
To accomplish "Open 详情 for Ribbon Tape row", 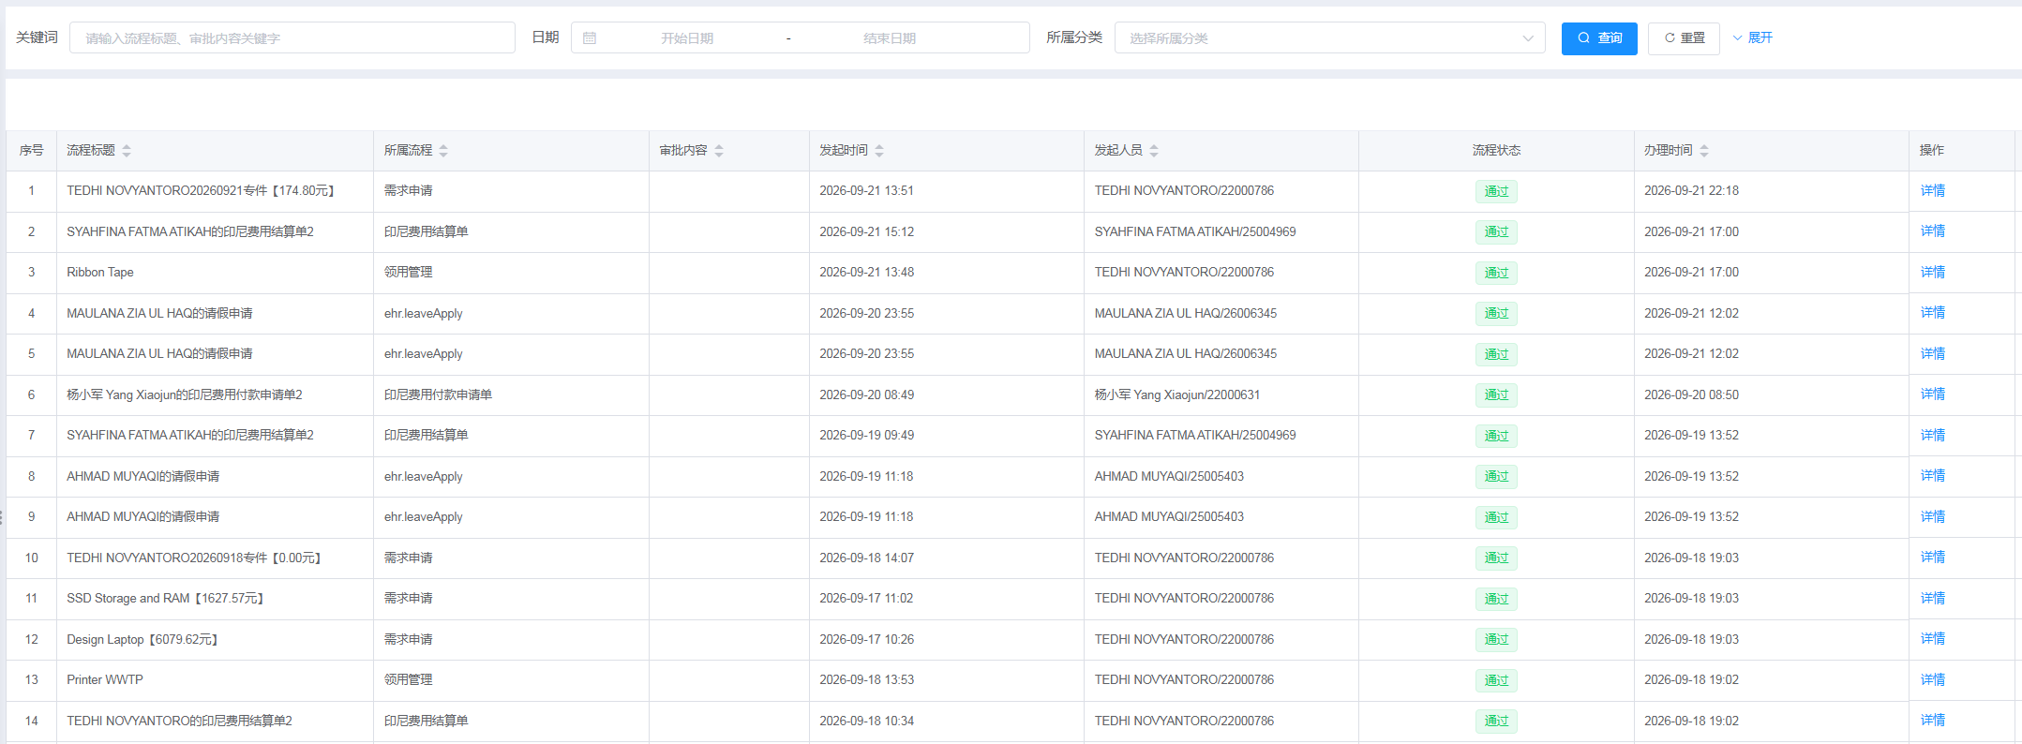I will (1933, 273).
